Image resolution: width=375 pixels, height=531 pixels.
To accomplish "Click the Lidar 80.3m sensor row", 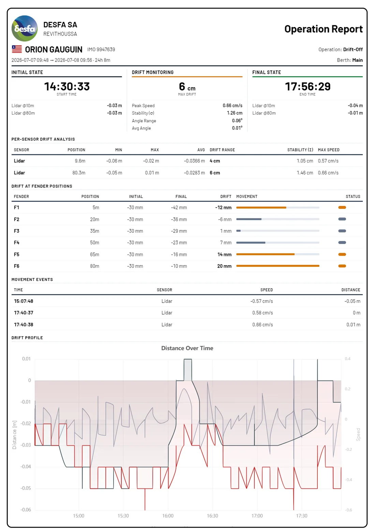I will click(x=187, y=173).
